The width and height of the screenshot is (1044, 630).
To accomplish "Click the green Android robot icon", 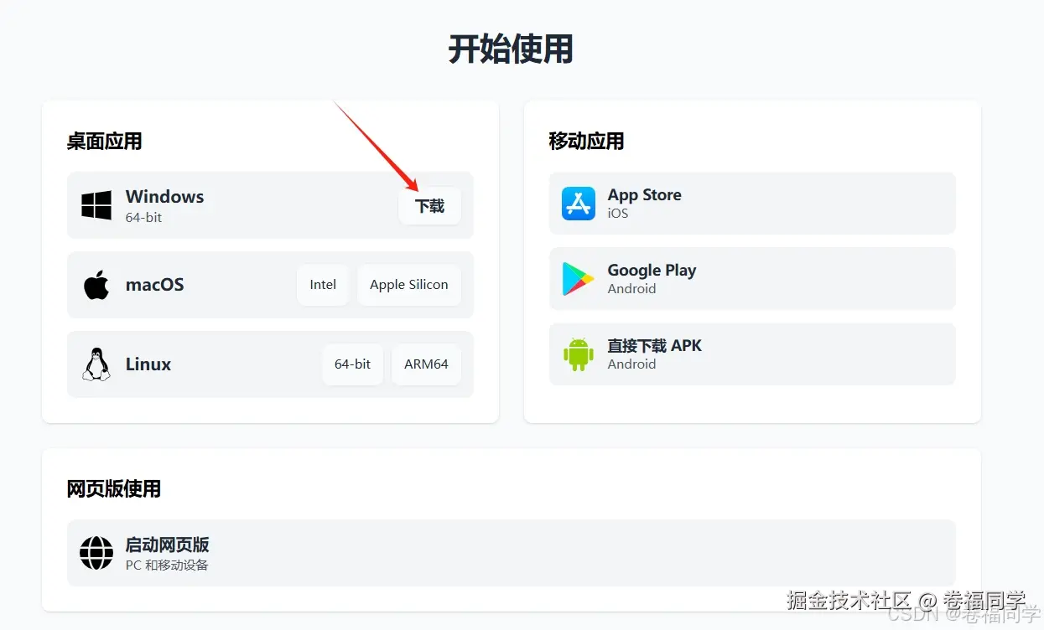I will tap(578, 354).
